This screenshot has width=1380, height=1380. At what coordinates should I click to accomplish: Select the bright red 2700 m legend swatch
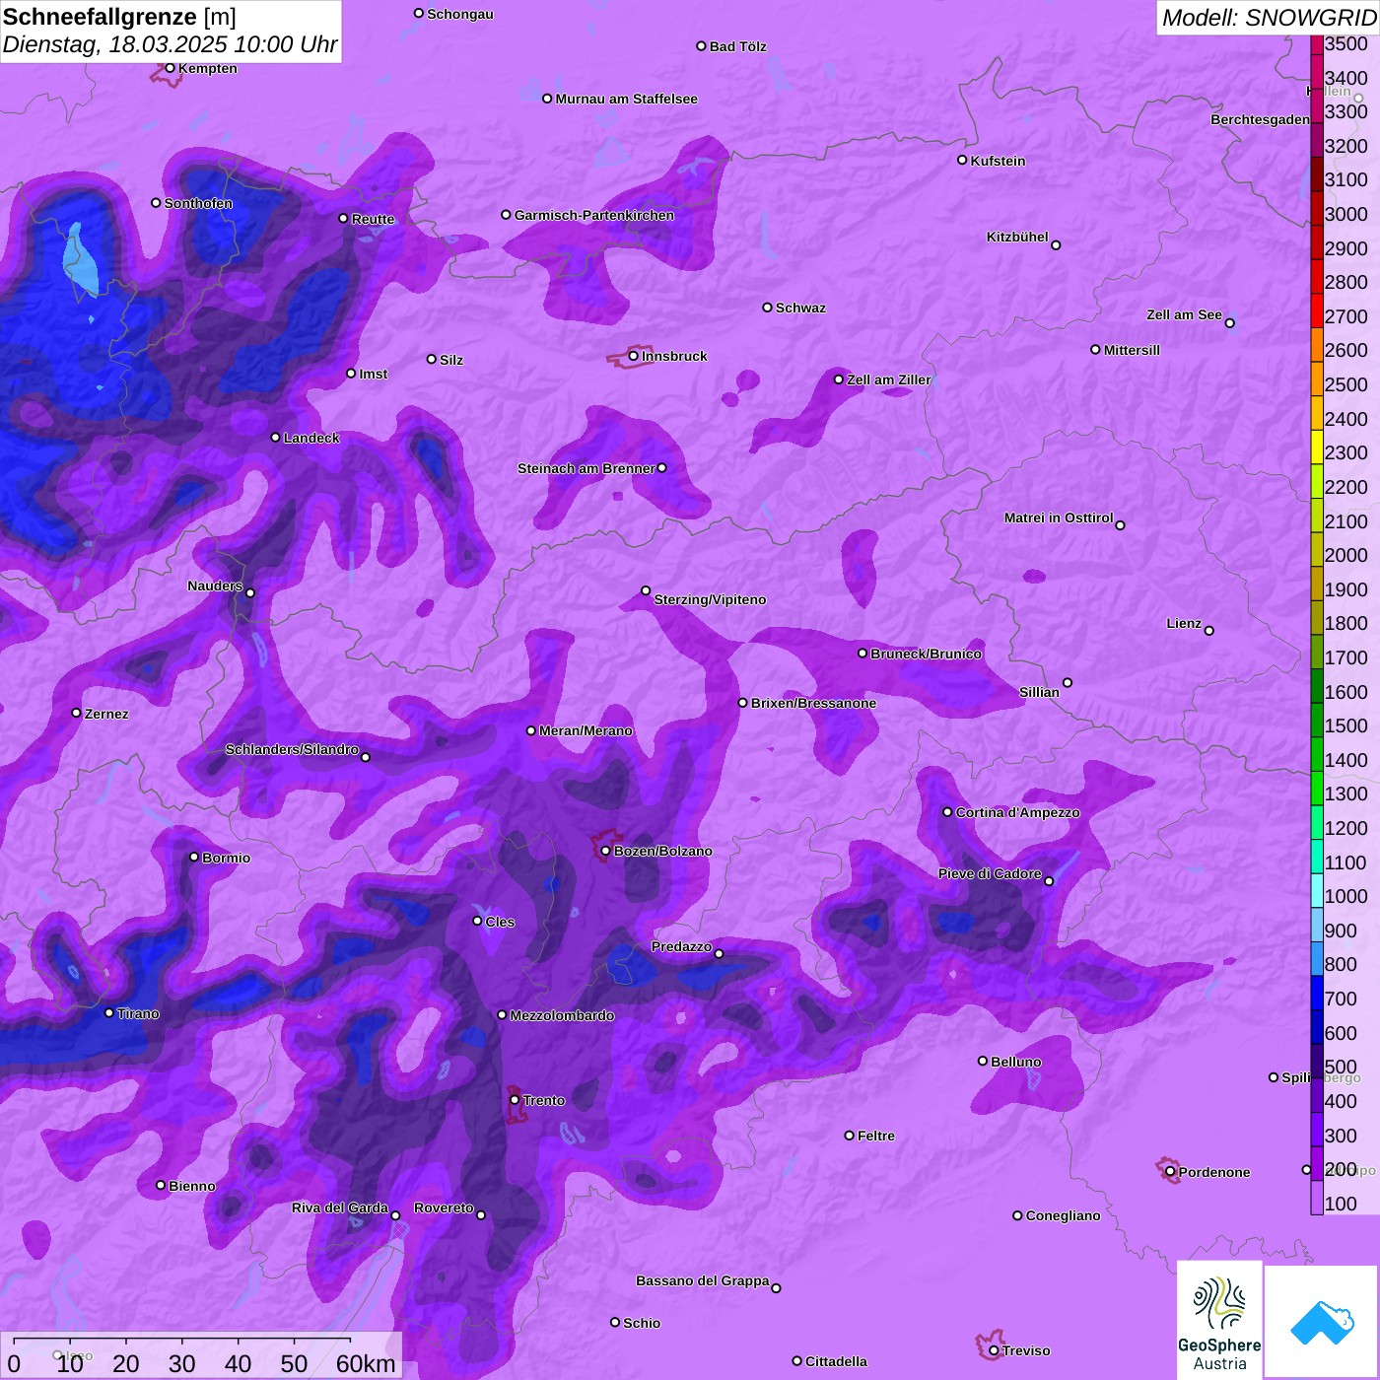tap(1317, 310)
